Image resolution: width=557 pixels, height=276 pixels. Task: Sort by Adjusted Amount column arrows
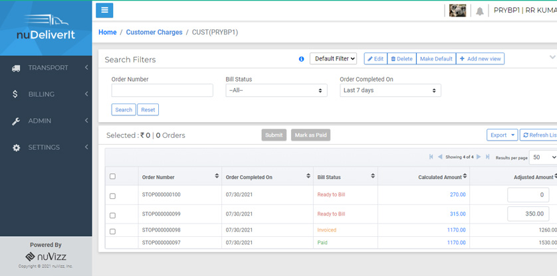tap(556, 176)
